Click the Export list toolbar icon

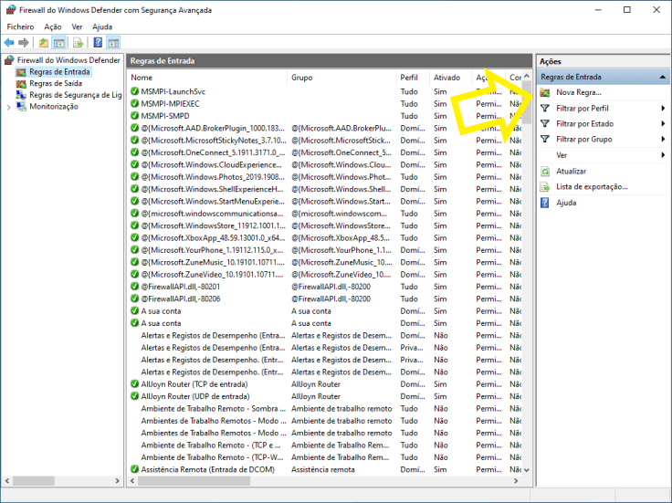tap(78, 43)
